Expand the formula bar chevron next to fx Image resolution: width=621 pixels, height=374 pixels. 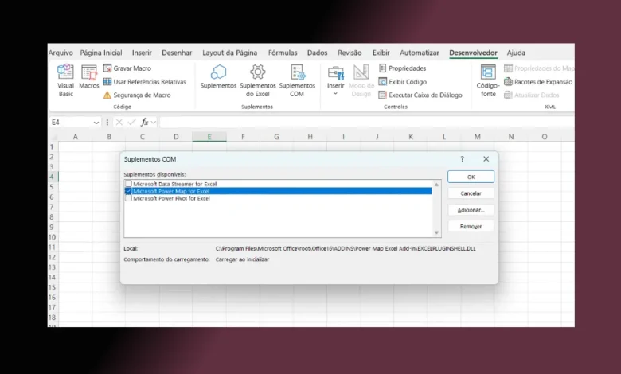pos(154,123)
